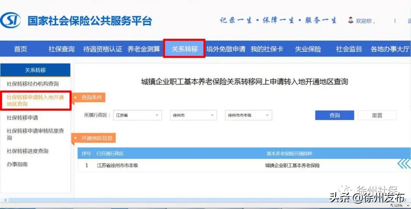Image resolution: width=411 pixels, height=209 pixels.
Task: Select the 关系转移 navigation tab
Action: point(185,49)
